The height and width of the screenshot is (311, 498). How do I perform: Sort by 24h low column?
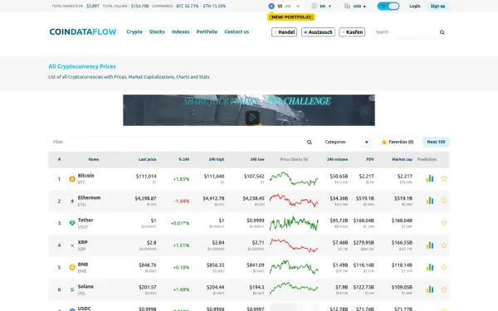pos(257,159)
